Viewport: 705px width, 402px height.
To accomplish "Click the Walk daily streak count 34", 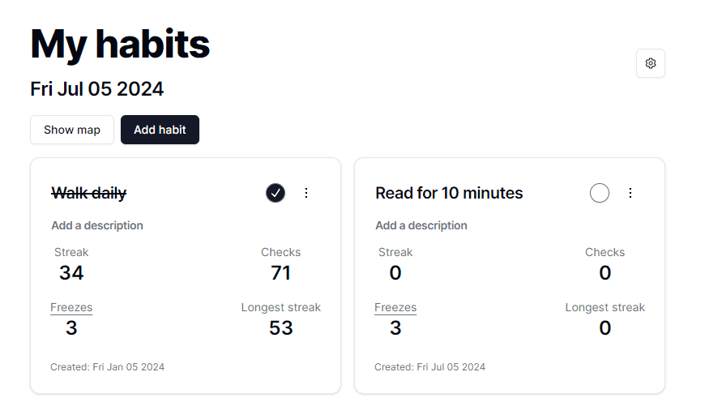I will point(71,273).
